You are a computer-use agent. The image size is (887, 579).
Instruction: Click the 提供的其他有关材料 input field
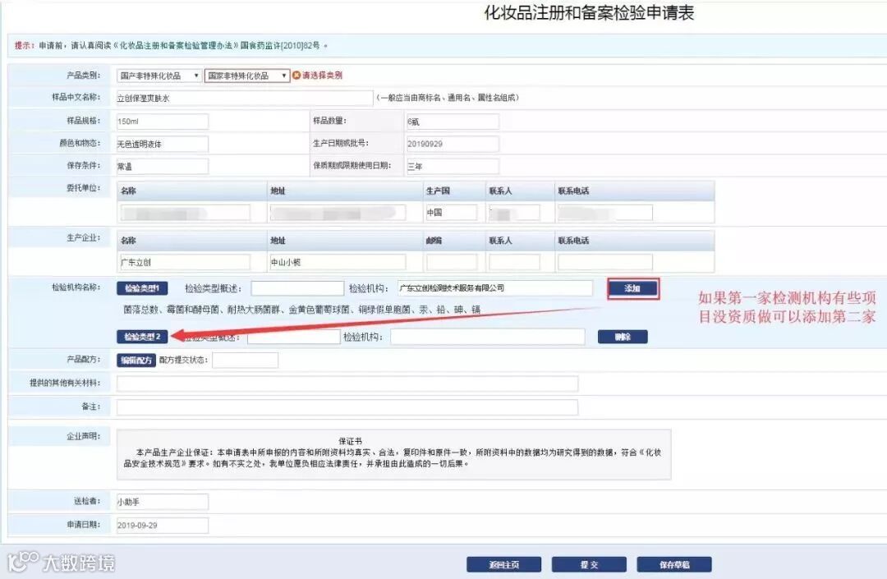coord(347,384)
